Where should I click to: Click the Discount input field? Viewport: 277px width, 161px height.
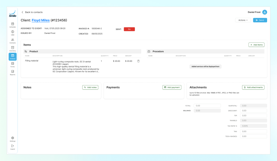coord(254,111)
